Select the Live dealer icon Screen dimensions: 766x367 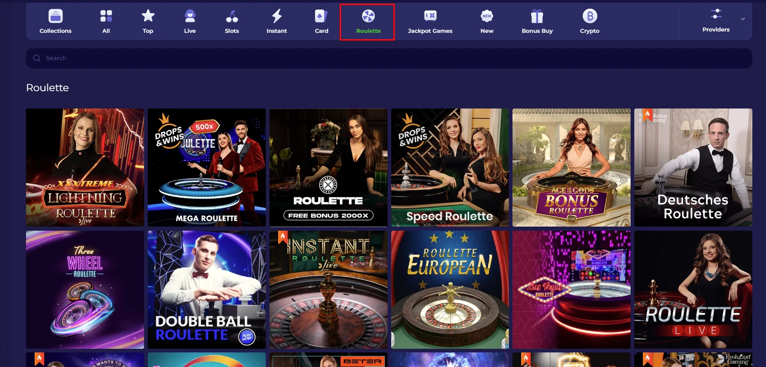point(190,16)
